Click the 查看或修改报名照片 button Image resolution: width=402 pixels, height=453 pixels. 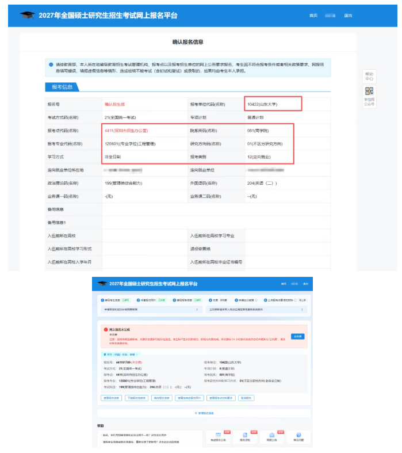[189, 398]
